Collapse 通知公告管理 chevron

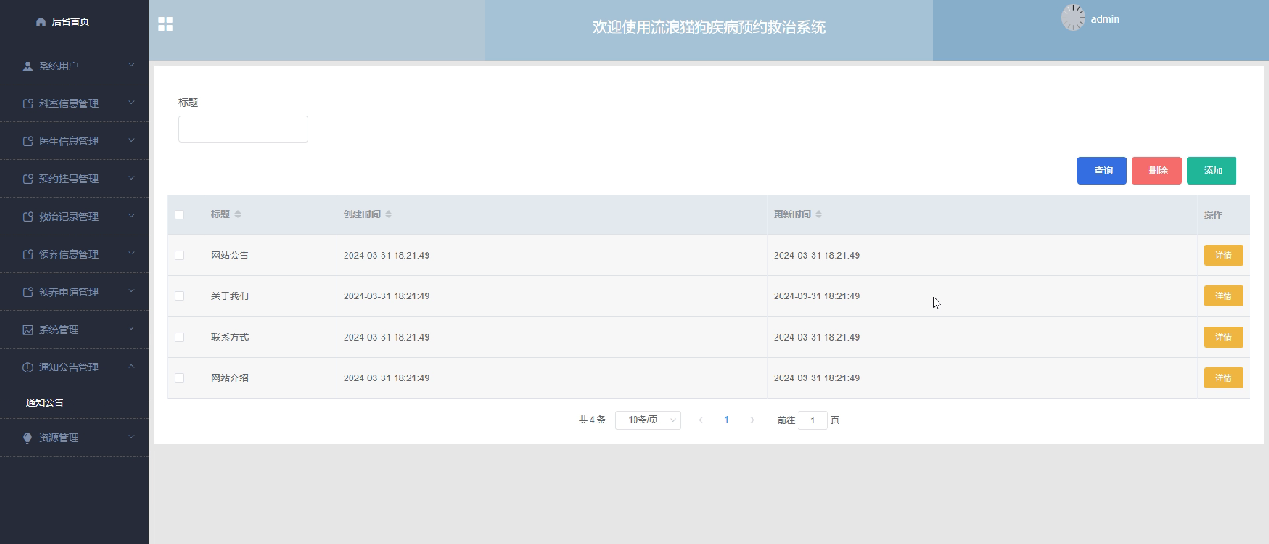131,367
